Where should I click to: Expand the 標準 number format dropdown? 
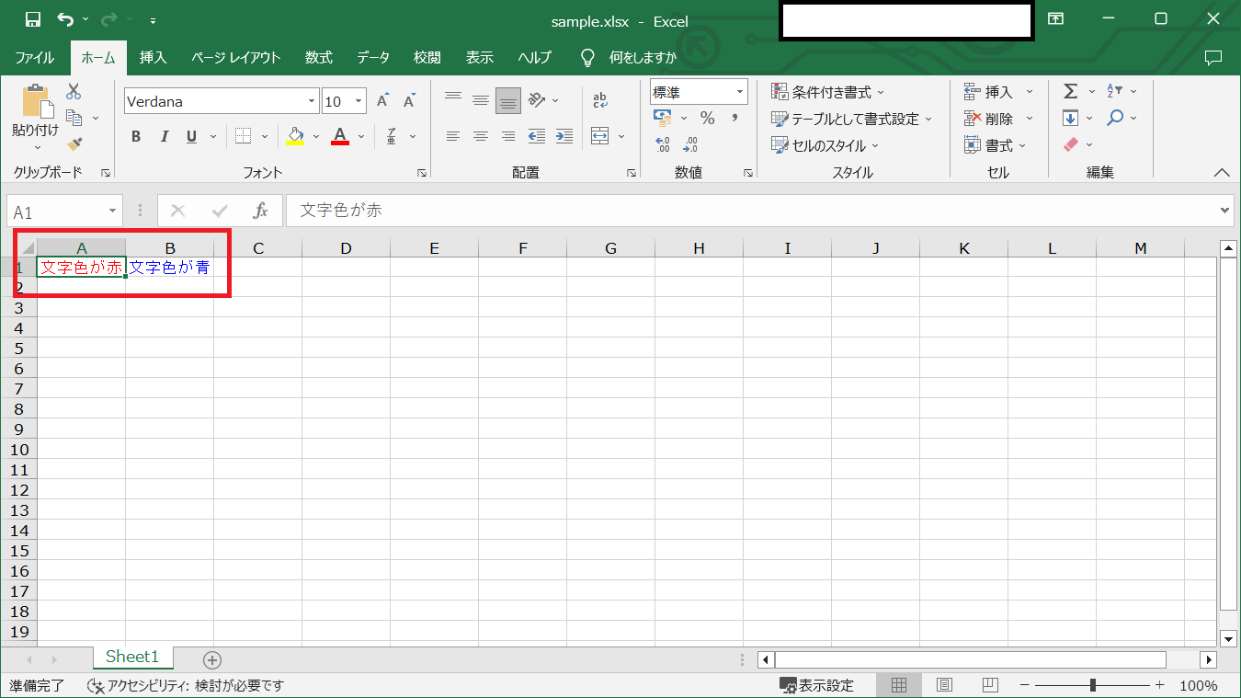point(741,92)
